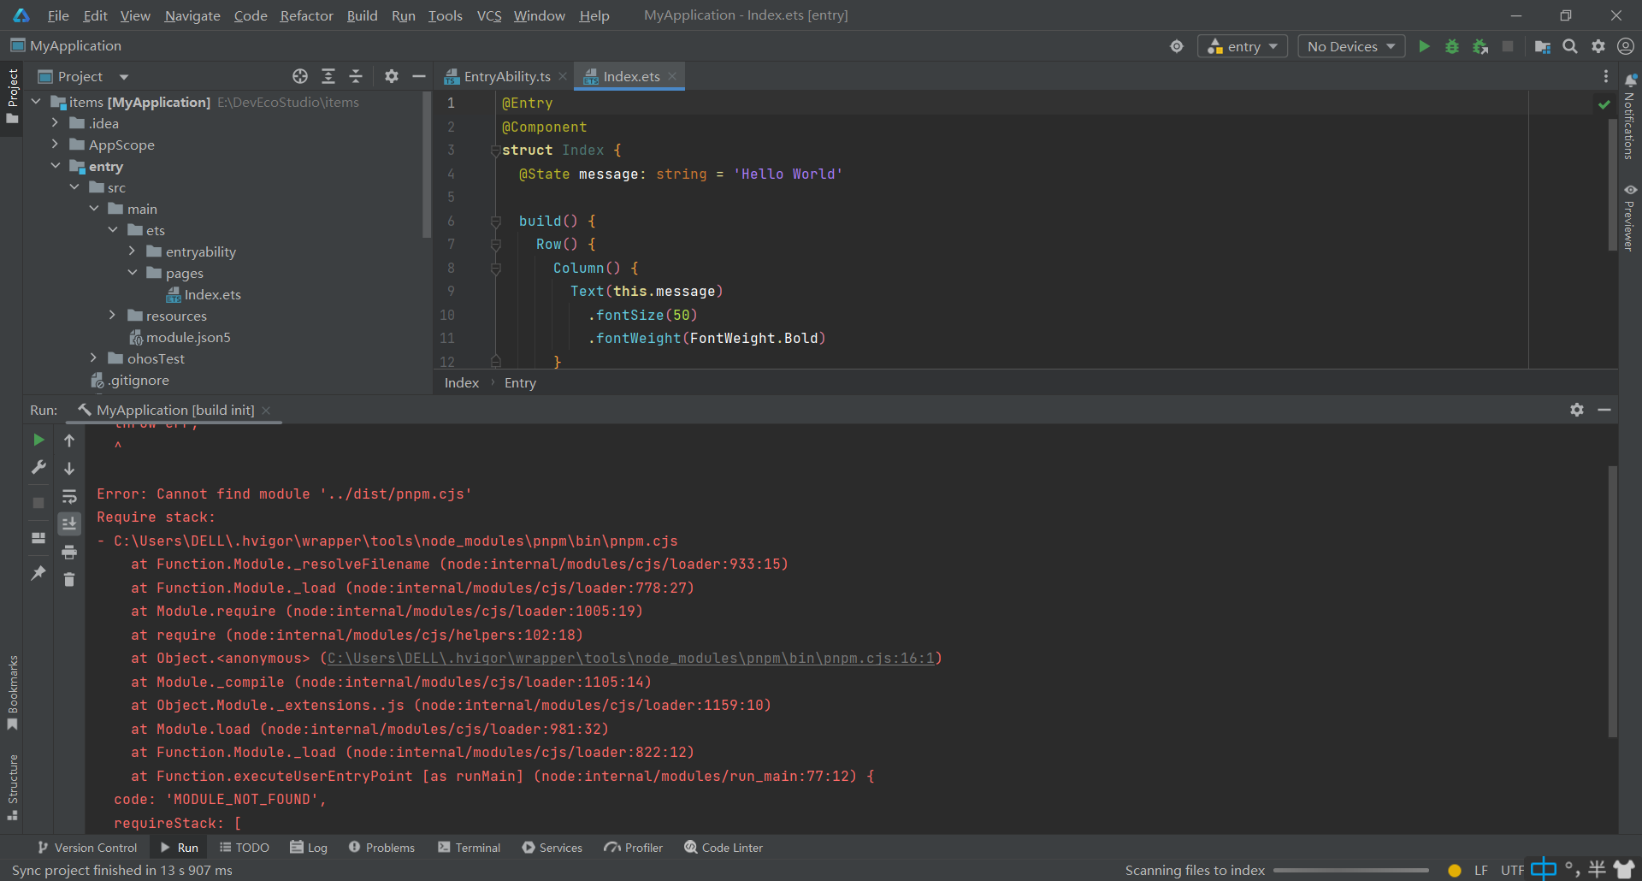Viewport: 1642px width, 881px height.
Task: Open the Build menu
Action: (x=362, y=15)
